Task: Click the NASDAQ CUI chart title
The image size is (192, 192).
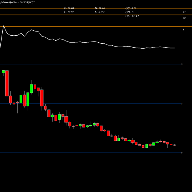Action: pos(27,2)
